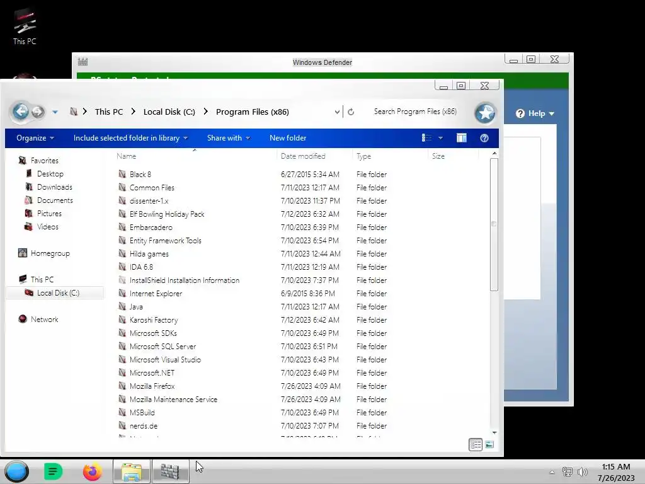The width and height of the screenshot is (645, 484).
Task: Click the star orb icon top right
Action: pos(486,113)
